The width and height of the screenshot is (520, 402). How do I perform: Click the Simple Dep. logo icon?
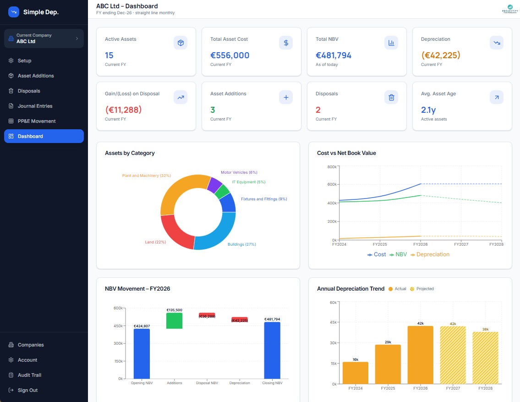pyautogui.click(x=14, y=12)
